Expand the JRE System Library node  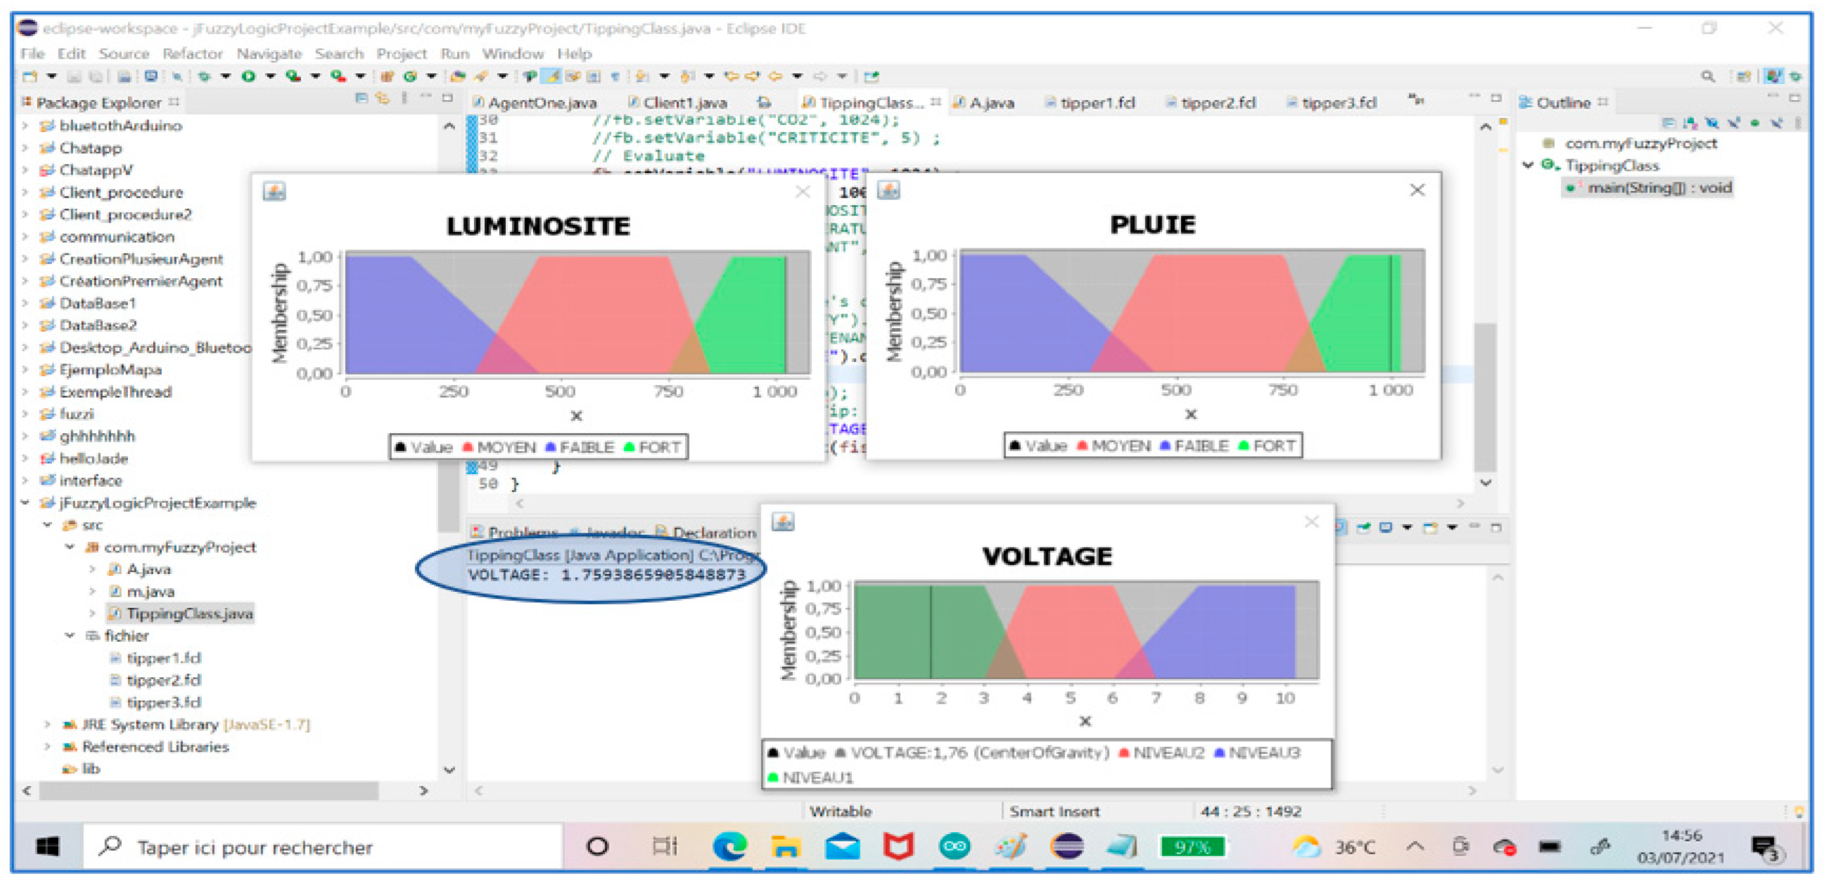click(x=47, y=724)
